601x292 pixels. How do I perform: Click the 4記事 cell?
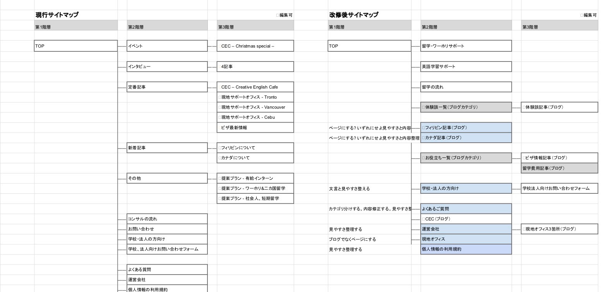click(x=255, y=67)
